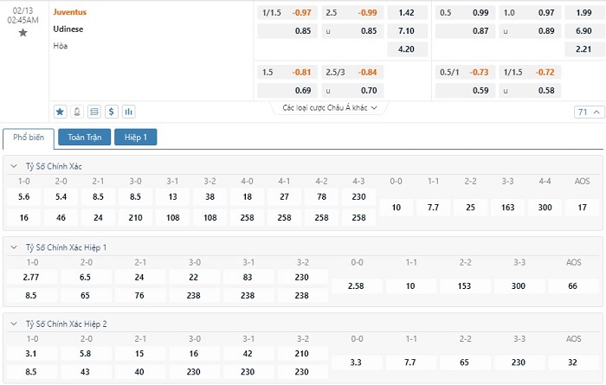Open the stacked list icon
606x385 pixels.
[94, 112]
